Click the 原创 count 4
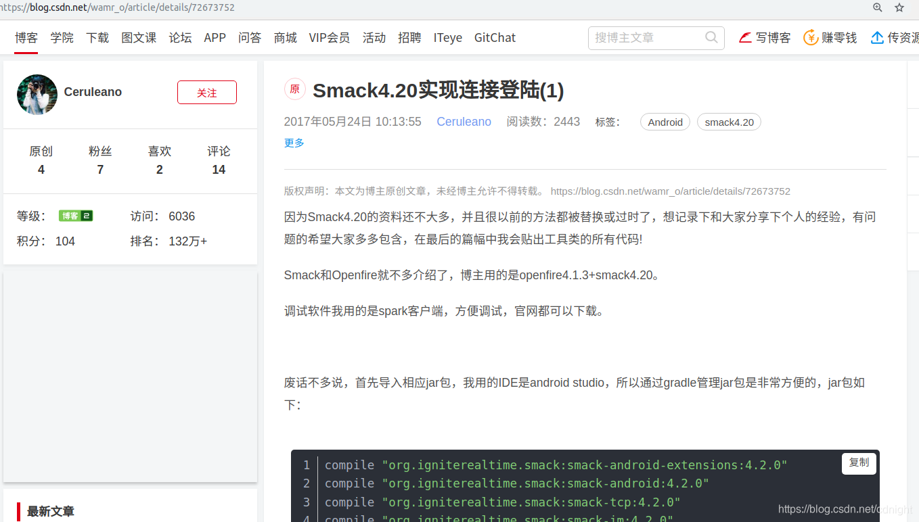 click(41, 170)
